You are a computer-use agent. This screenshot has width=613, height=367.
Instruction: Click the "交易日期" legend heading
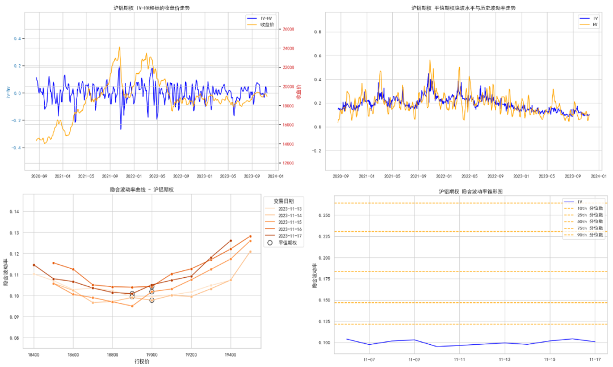tap(283, 201)
